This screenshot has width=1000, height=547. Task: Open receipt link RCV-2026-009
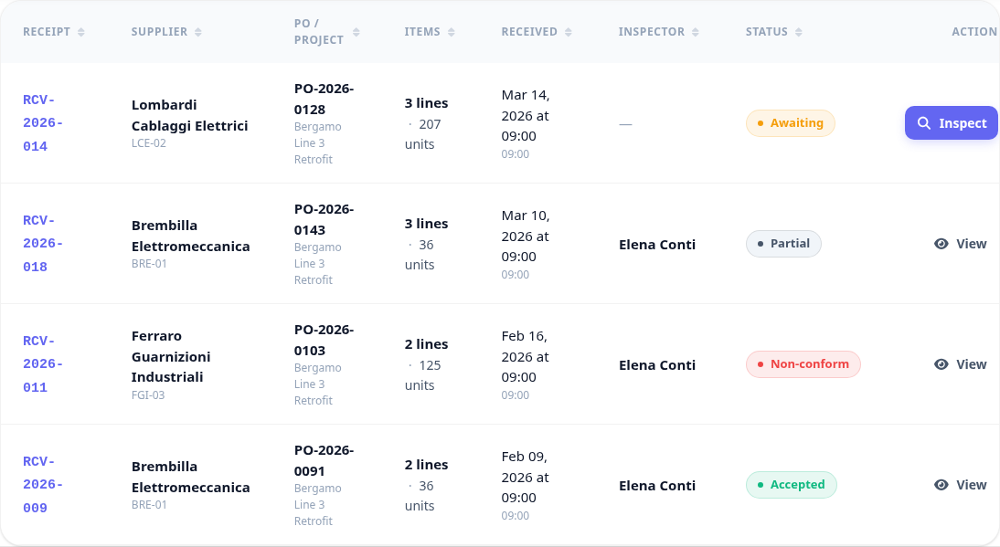coord(43,485)
